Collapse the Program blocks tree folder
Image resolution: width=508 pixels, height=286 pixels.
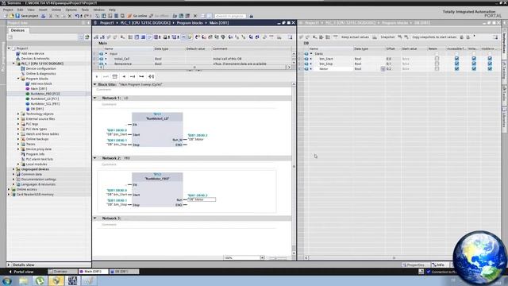[x=18, y=79]
